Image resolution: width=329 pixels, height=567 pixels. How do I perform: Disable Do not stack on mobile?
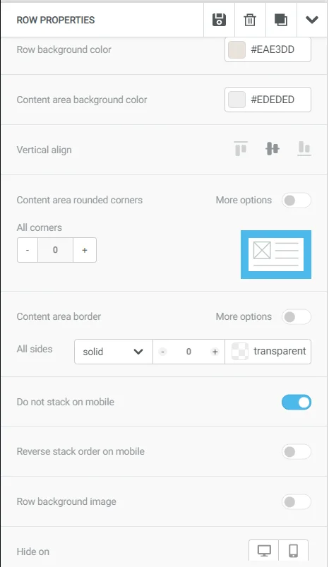297,402
